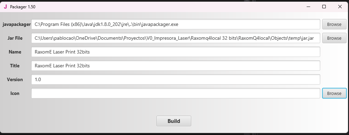Focus the javapackager path input field
This screenshot has width=349, height=135.
tap(176, 24)
